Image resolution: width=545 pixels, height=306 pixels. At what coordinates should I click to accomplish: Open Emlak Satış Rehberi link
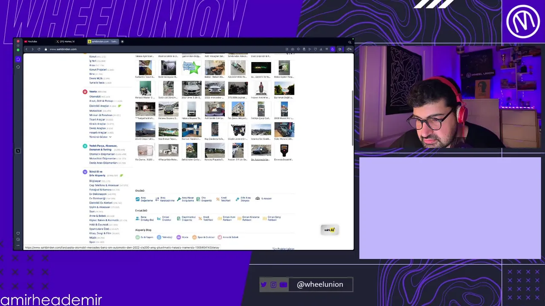coord(272,218)
